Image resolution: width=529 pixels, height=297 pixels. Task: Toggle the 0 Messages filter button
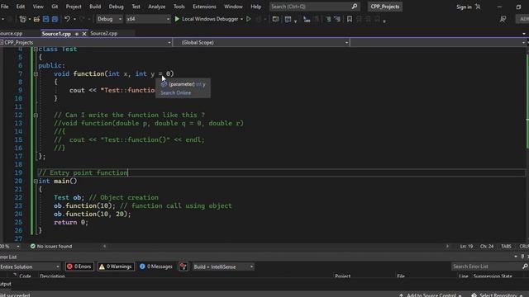[x=156, y=266]
